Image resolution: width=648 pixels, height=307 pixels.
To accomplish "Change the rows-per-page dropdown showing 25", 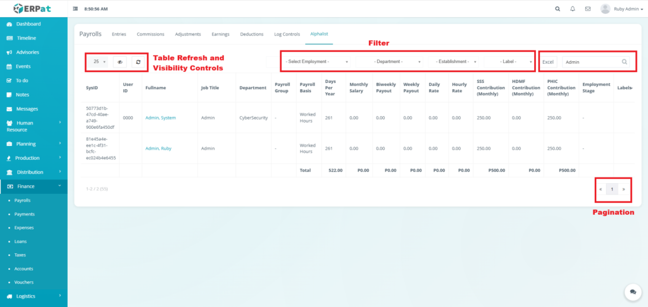I will 99,62.
